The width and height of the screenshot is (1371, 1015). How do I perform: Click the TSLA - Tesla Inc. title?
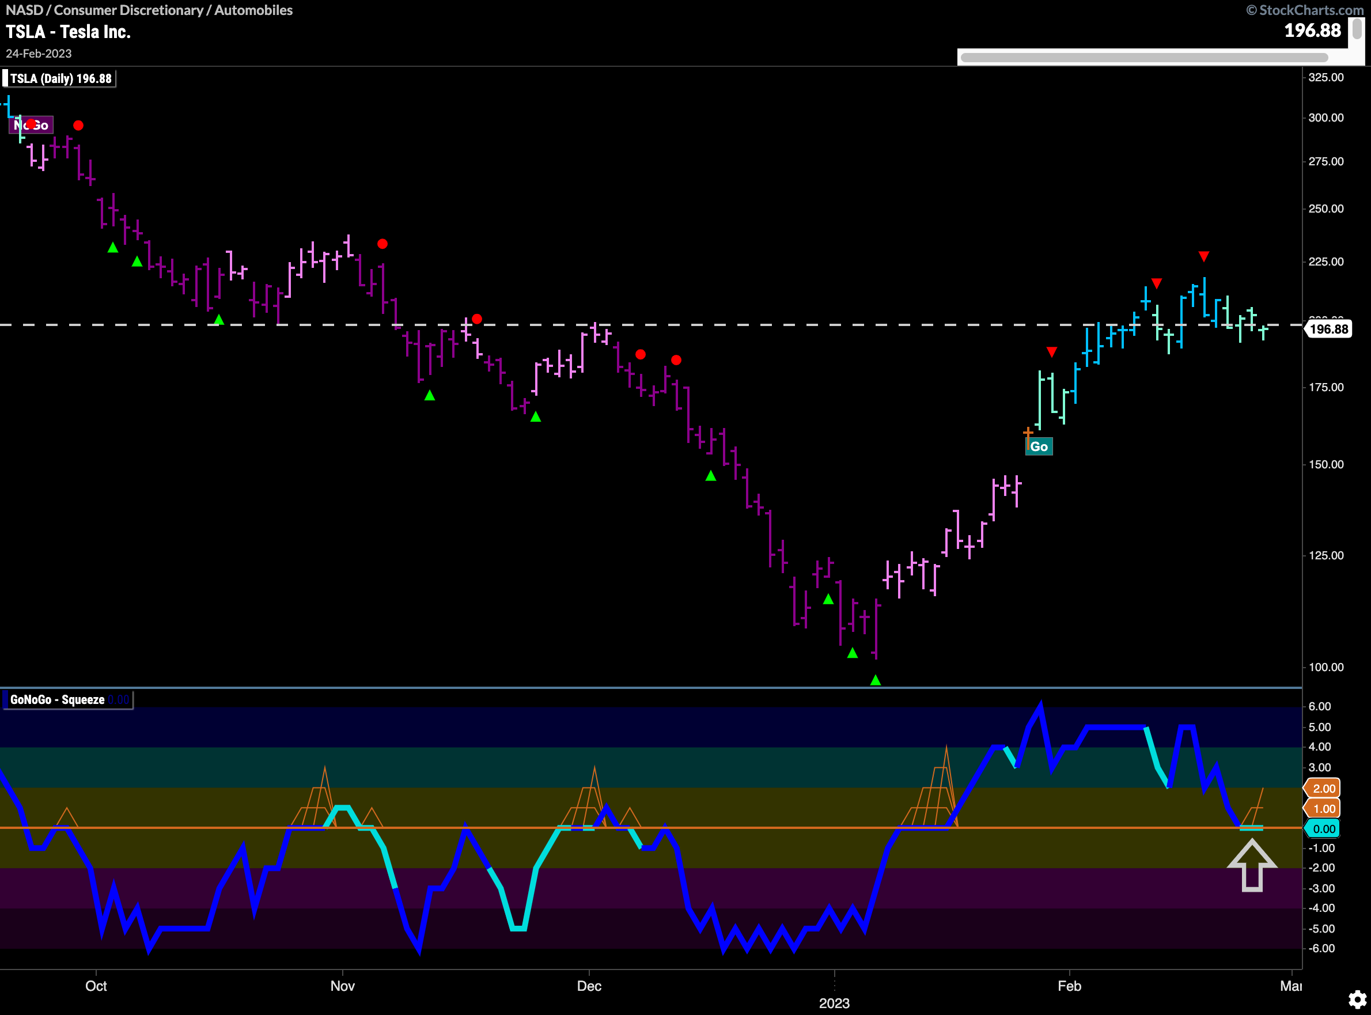(x=68, y=32)
